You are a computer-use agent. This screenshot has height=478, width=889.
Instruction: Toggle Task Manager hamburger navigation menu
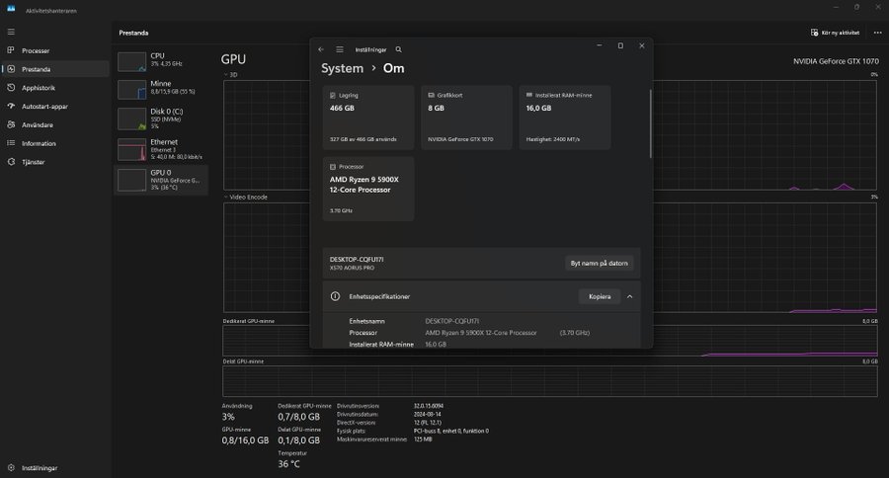tap(11, 32)
